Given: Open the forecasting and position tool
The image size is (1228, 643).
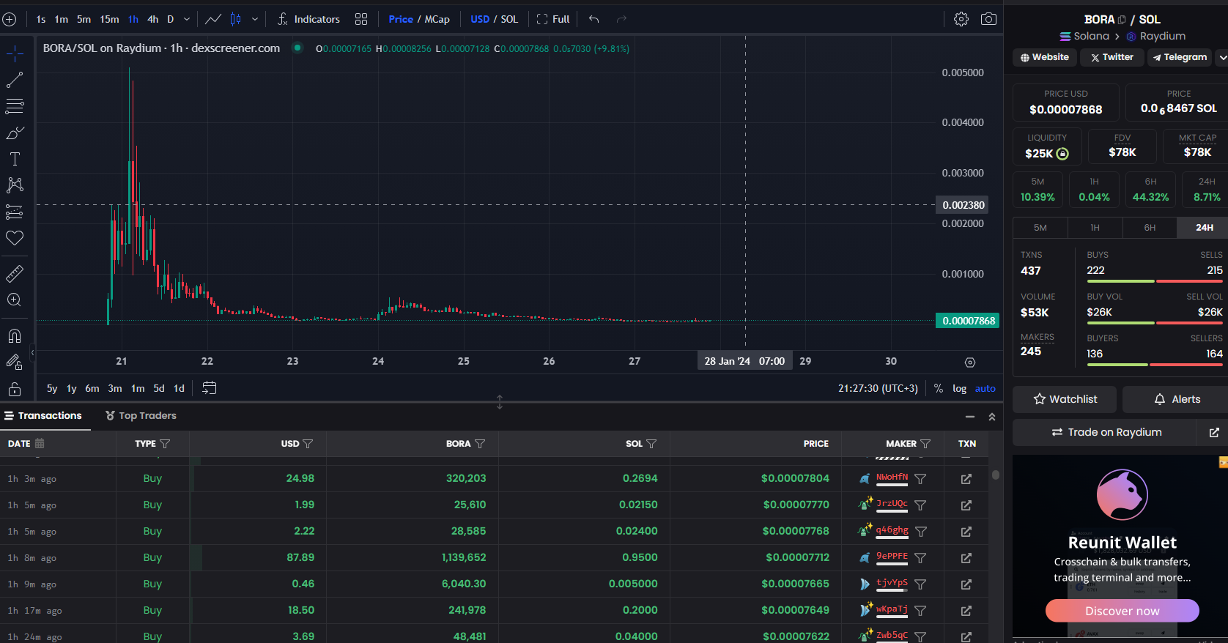Looking at the screenshot, I should (x=15, y=212).
